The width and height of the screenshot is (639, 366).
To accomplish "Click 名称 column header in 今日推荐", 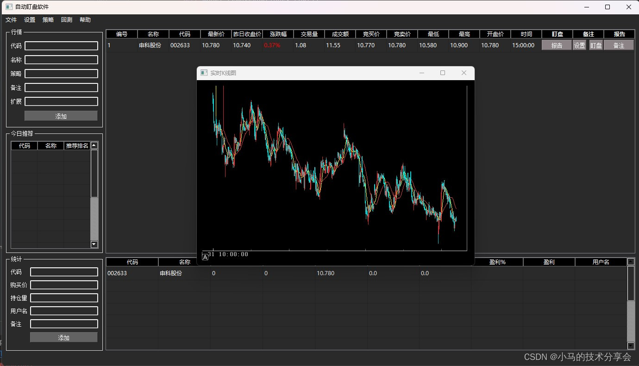I will click(51, 145).
